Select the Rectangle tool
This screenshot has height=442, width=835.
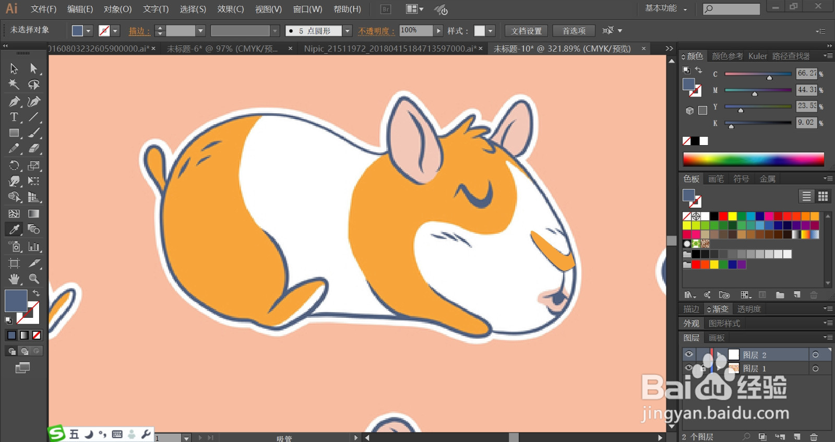pos(14,133)
